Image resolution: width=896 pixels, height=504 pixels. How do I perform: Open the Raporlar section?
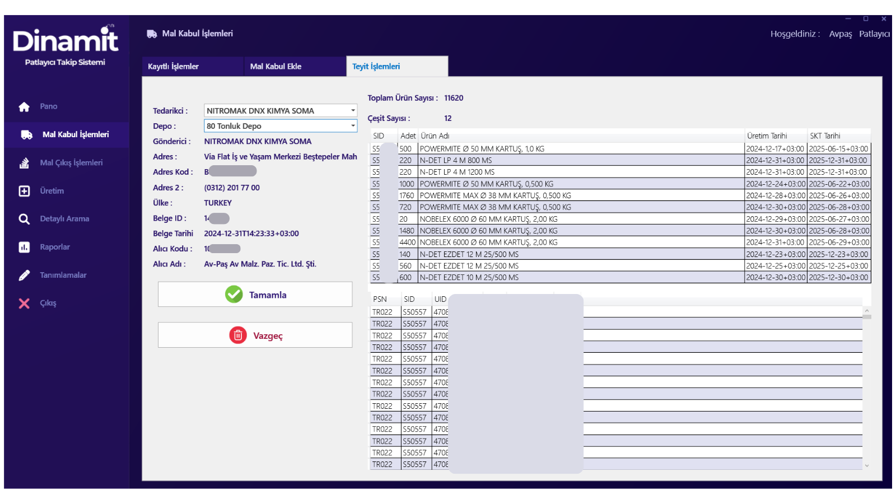pyautogui.click(x=55, y=247)
